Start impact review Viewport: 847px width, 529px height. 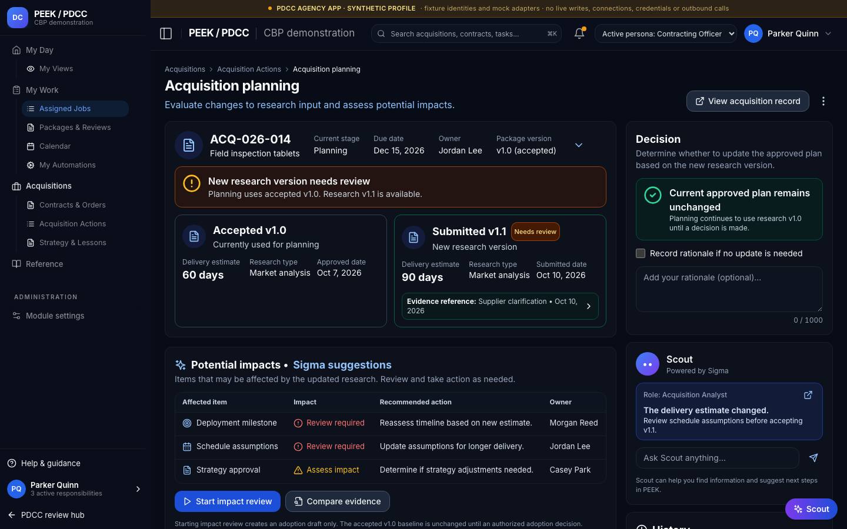228,501
